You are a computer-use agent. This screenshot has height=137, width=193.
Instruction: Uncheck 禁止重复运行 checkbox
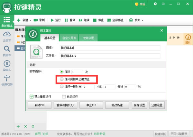32,96
